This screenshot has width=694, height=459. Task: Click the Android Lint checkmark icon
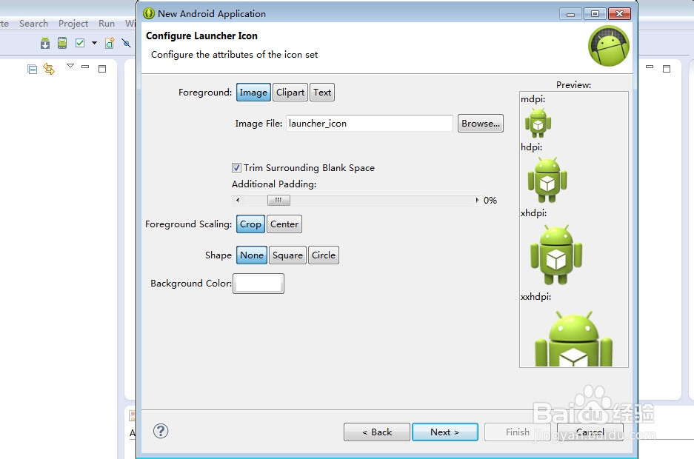pos(80,43)
